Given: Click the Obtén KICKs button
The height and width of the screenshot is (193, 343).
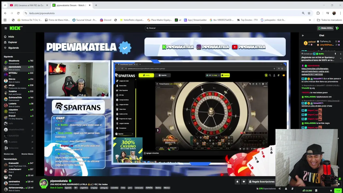Looking at the screenshot, I should [x=325, y=28].
